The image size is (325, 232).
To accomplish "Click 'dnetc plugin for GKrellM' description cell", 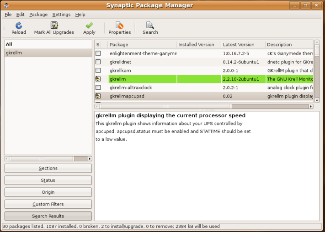I will [289, 62].
